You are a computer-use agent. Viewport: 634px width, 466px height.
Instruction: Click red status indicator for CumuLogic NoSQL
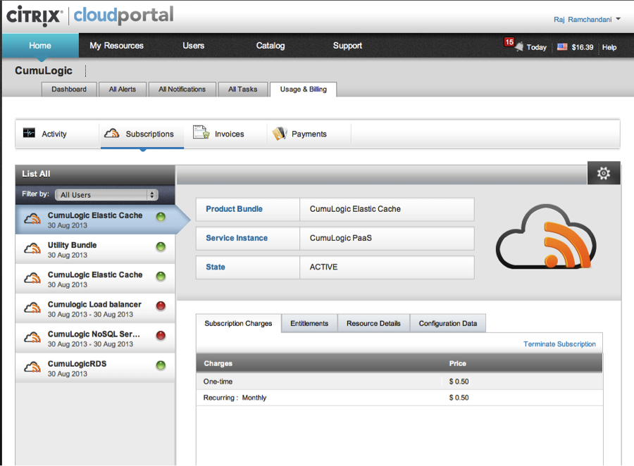(x=161, y=336)
